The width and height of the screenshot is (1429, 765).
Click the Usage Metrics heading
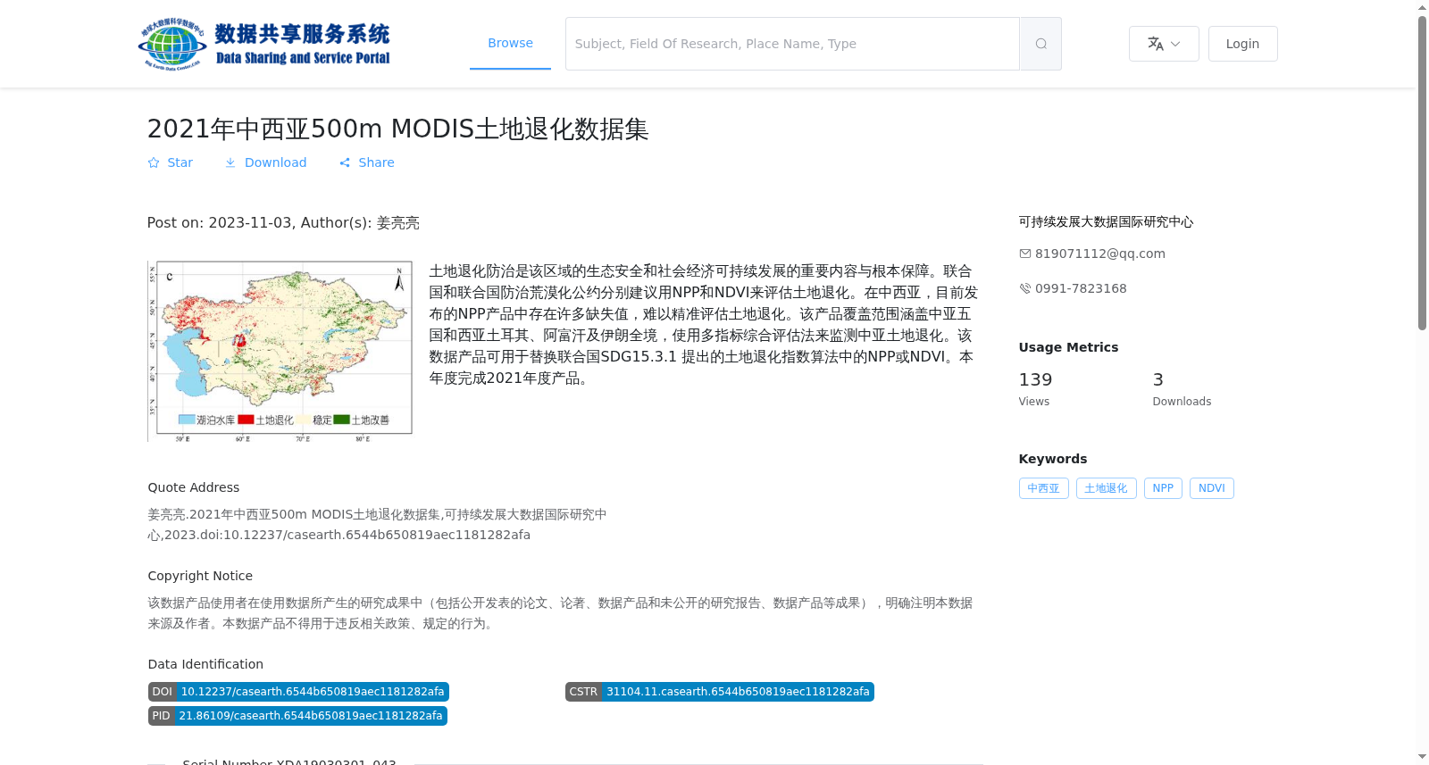pyautogui.click(x=1068, y=347)
